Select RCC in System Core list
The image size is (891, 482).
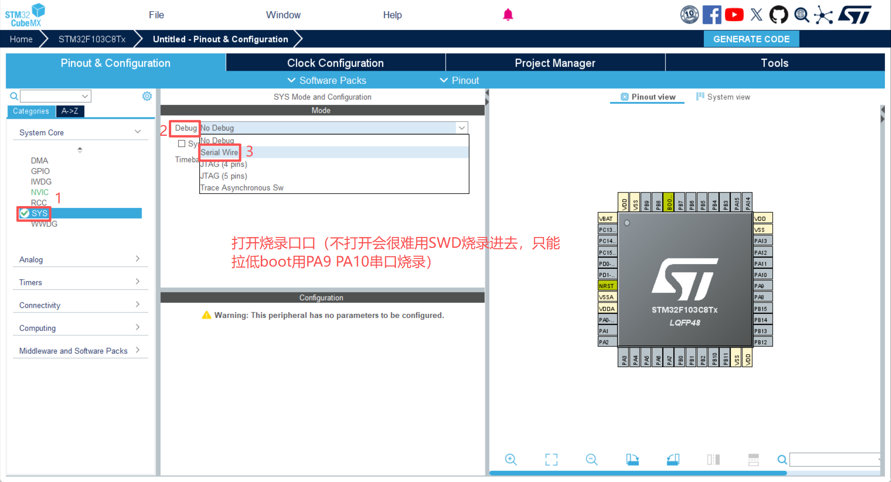[x=39, y=203]
